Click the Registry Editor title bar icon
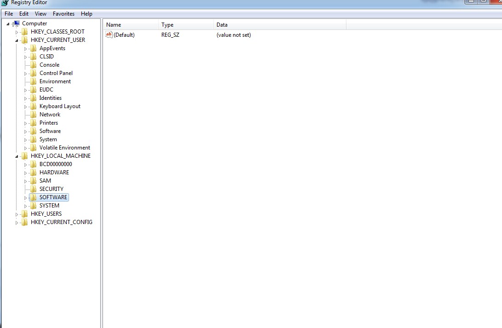Screen dimensions: 502x328 point(5,3)
